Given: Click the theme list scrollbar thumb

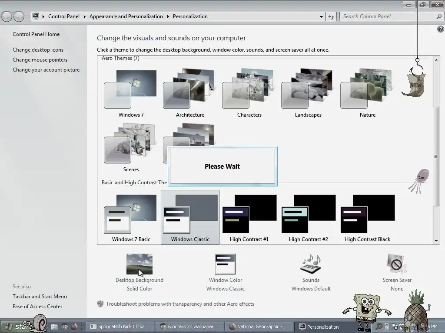Looking at the screenshot, I should click(x=436, y=156).
